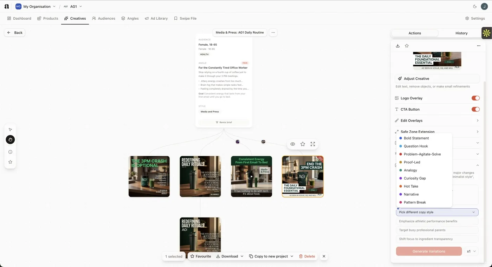Click the green dot beside Analogy
492x267 pixels.
click(401, 170)
